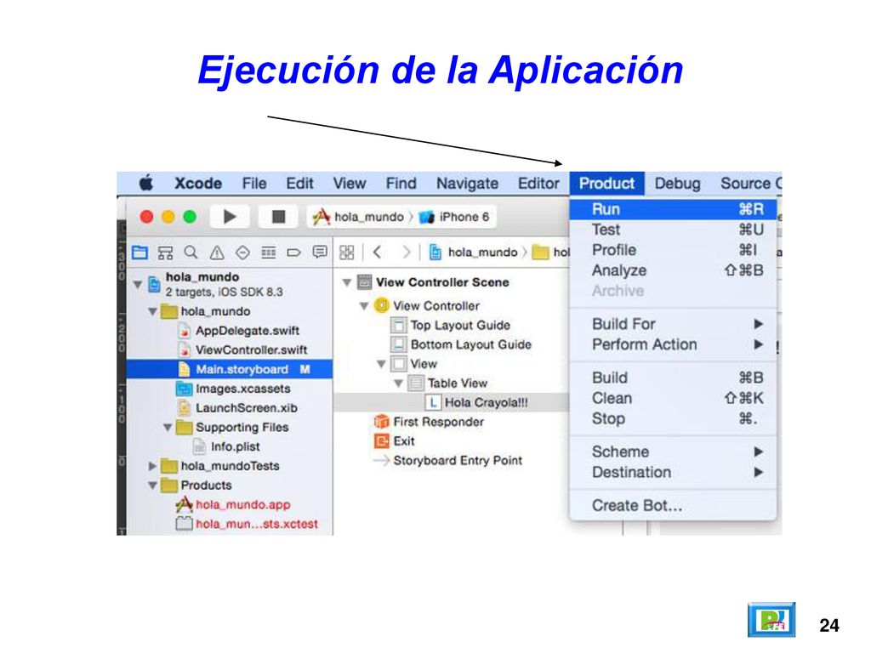
Task: Close the open Product menu
Action: tap(606, 184)
